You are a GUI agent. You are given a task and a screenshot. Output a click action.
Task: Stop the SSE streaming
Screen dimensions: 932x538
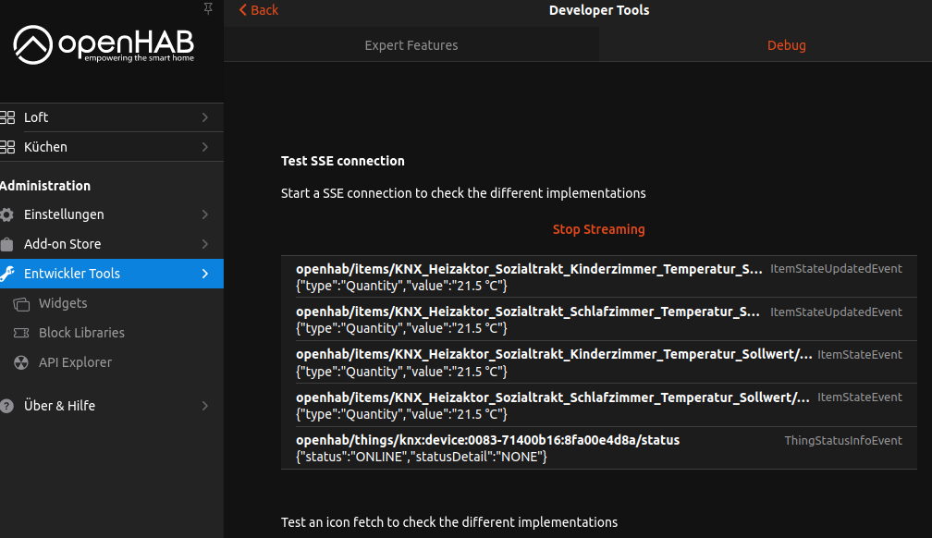pos(598,229)
